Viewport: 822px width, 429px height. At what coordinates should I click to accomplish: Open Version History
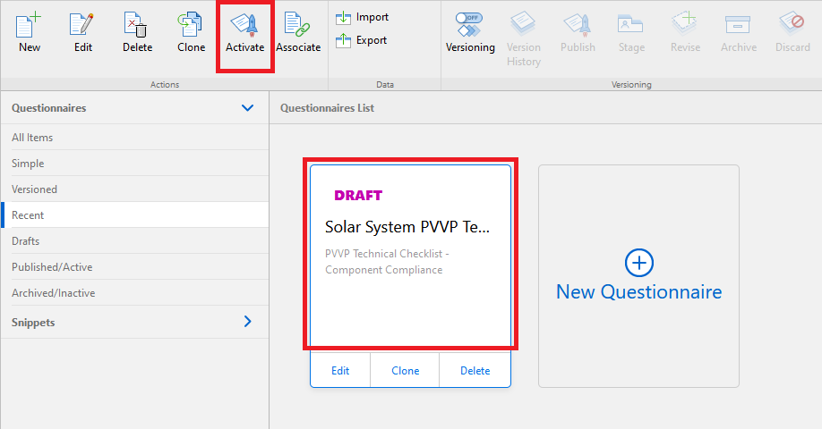pos(523,39)
